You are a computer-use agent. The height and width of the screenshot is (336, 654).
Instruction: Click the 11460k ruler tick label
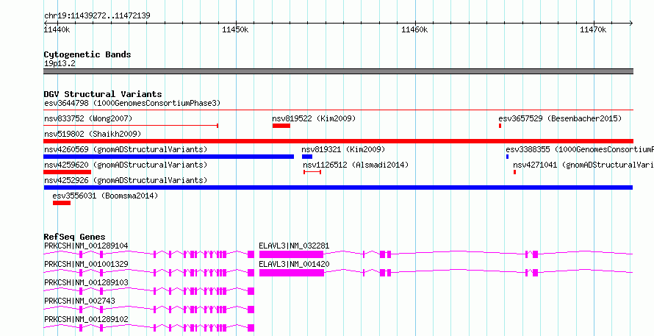click(x=414, y=29)
